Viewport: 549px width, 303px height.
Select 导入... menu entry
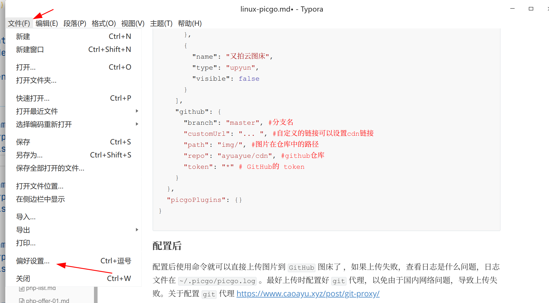[x=73, y=217]
